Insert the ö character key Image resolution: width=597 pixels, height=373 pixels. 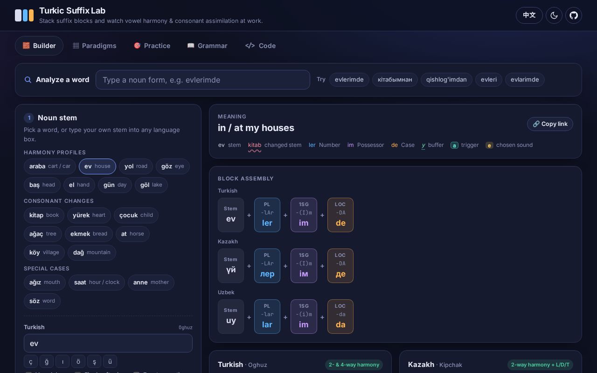pos(78,361)
